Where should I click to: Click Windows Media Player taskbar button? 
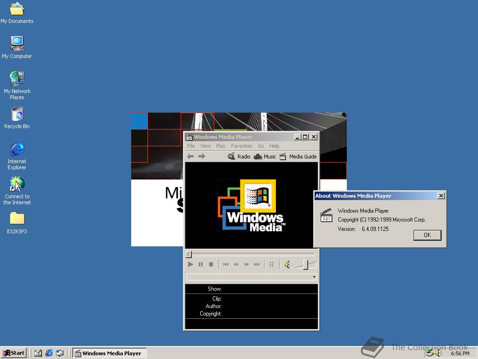click(x=110, y=353)
